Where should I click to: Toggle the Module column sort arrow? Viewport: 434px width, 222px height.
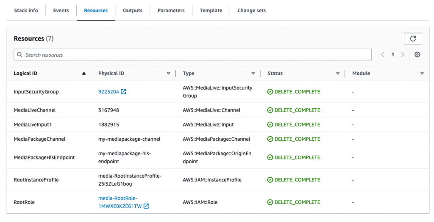click(x=422, y=74)
